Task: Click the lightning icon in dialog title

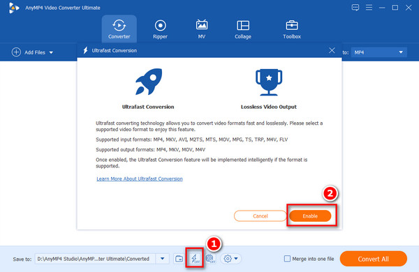Action: (x=85, y=50)
